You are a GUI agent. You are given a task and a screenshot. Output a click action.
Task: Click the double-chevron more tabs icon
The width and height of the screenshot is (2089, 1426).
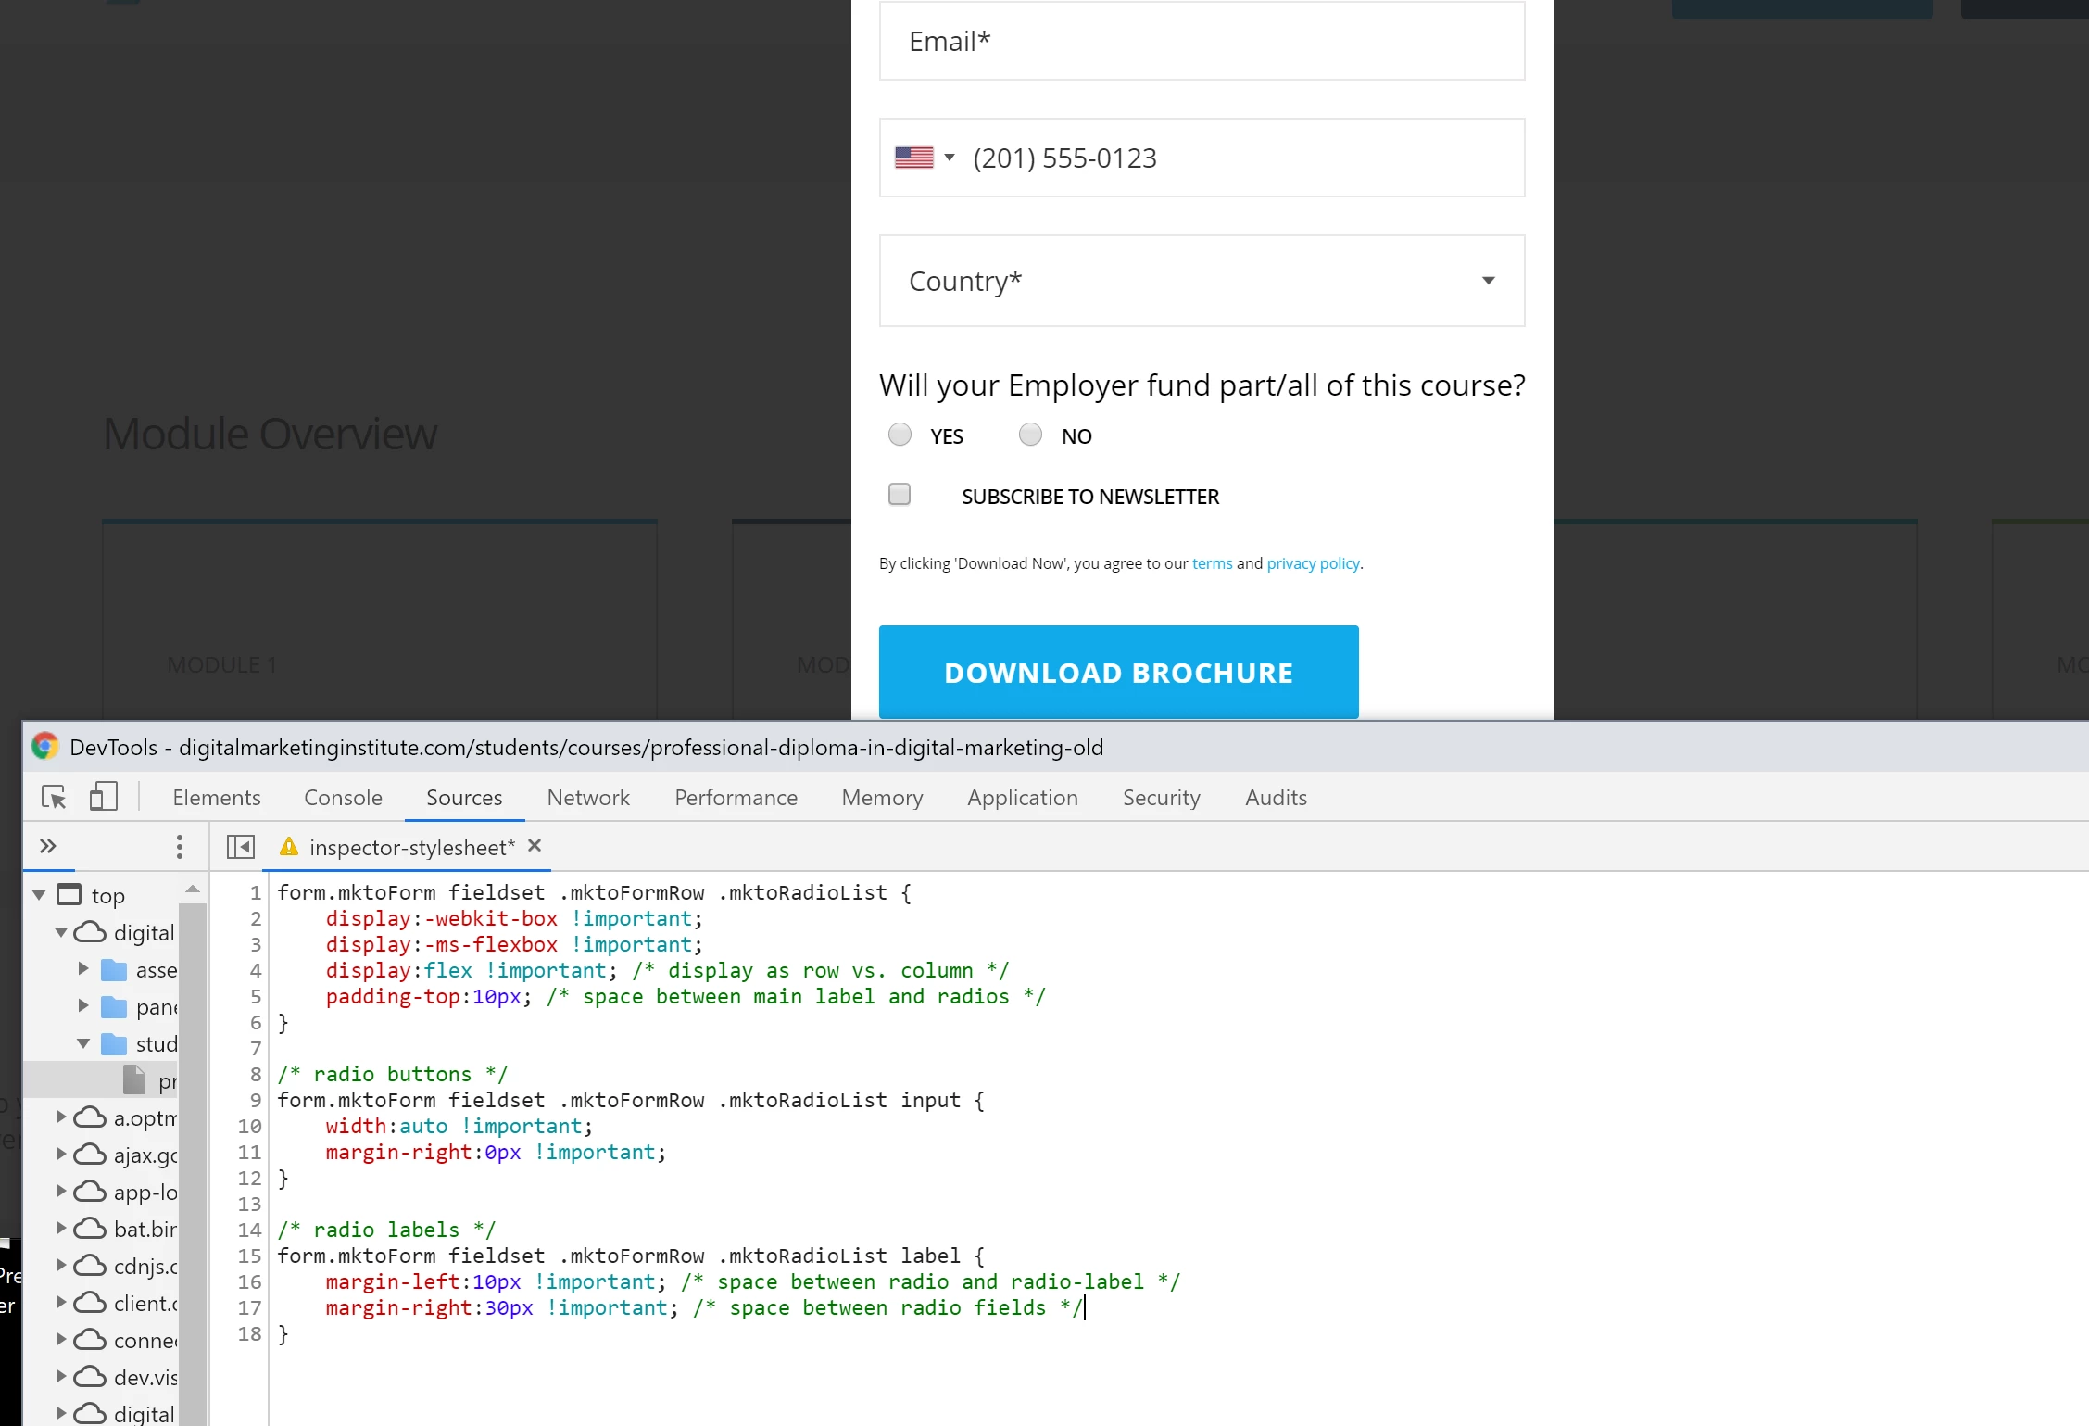(x=48, y=846)
